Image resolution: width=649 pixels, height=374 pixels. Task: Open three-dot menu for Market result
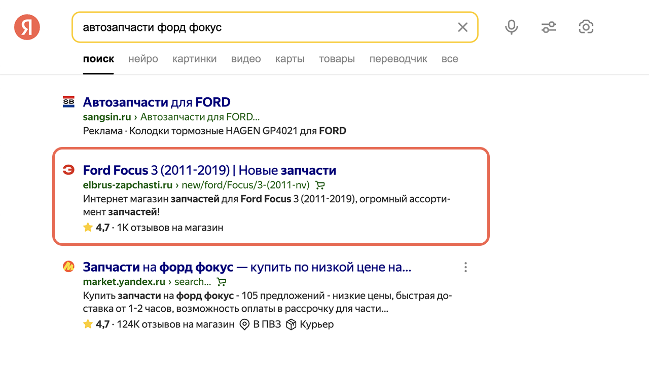(x=465, y=267)
